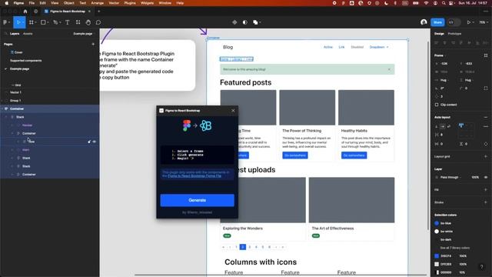Select the Text tool
The width and height of the screenshot is (492, 277).
click(68, 22)
